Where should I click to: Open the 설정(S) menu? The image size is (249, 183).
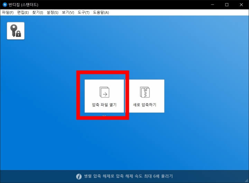pos(53,12)
